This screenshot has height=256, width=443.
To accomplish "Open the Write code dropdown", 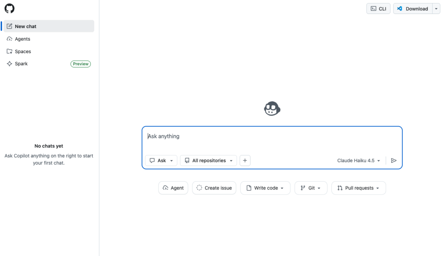I will [265, 188].
